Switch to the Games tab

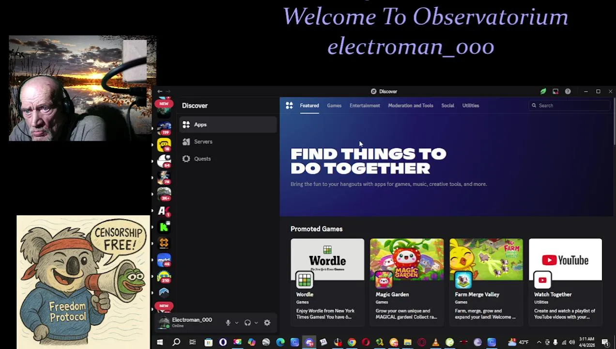coord(334,105)
